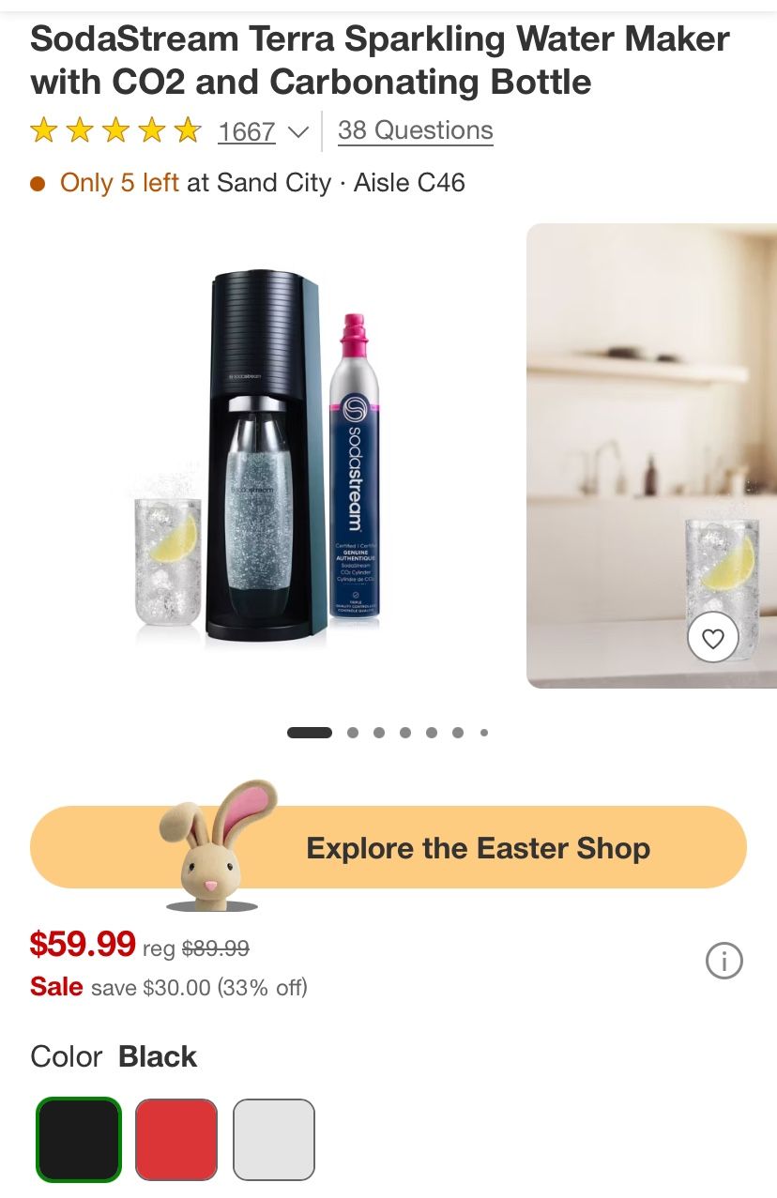Open the main SodaStream product image
Image resolution: width=777 pixels, height=1198 pixels.
[x=262, y=456]
